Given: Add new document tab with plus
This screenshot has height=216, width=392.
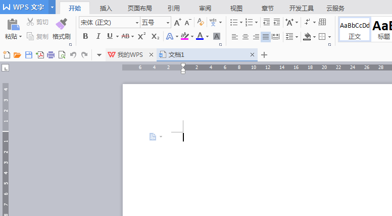Looking at the screenshot, I should (264, 55).
